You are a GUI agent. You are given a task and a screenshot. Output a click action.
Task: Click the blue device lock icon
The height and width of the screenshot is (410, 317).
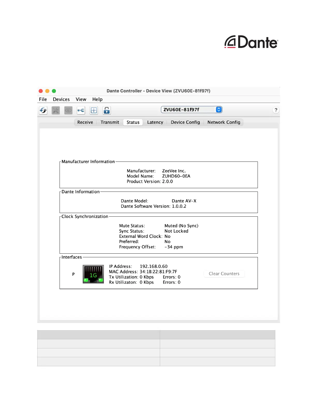[106, 111]
